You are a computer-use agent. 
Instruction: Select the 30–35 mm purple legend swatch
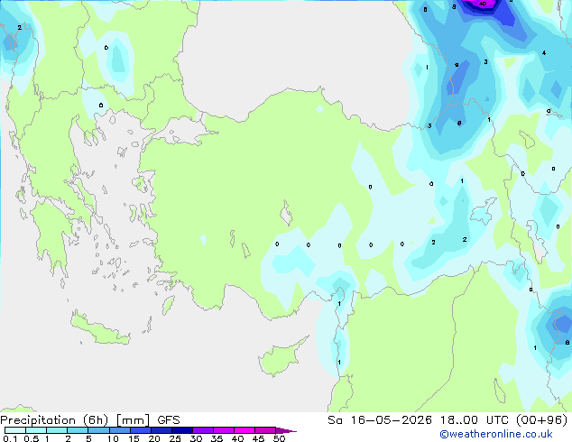(x=202, y=430)
